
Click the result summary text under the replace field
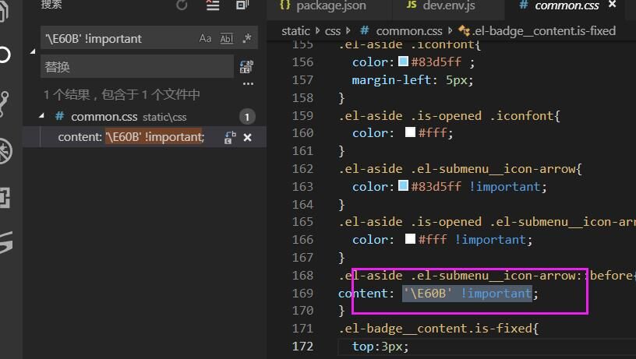tap(122, 95)
